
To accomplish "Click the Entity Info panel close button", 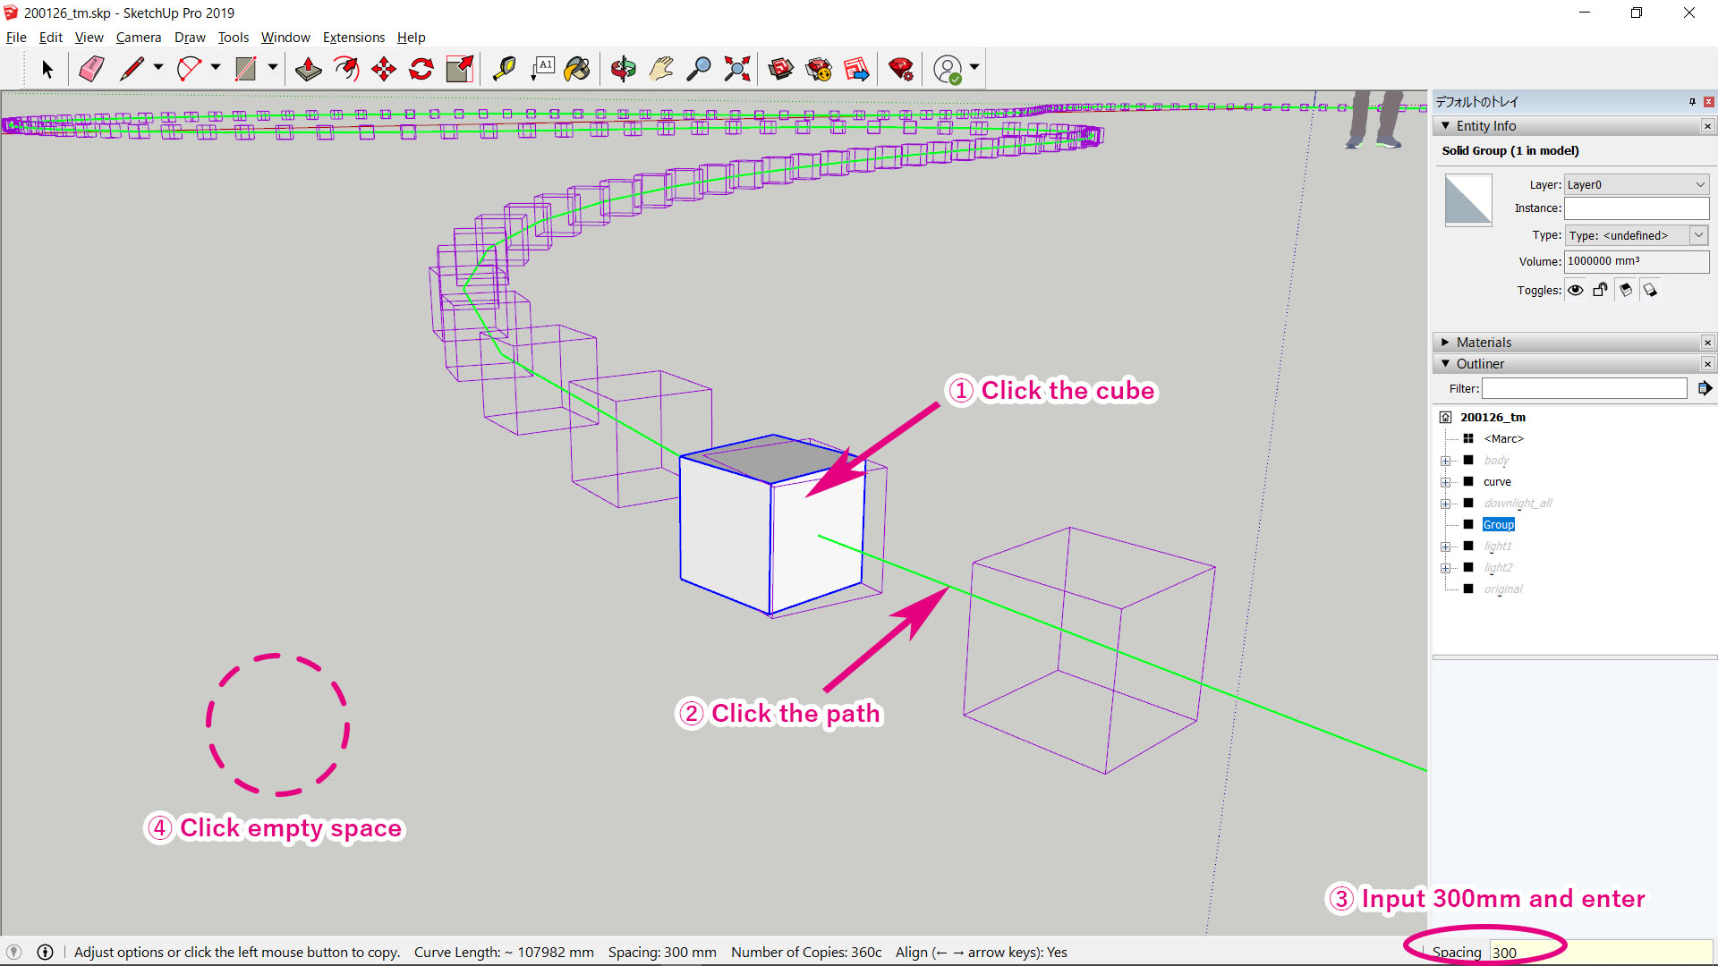I will click(1707, 127).
